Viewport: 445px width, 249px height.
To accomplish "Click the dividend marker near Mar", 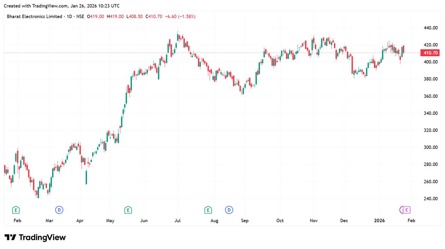I will [59, 210].
